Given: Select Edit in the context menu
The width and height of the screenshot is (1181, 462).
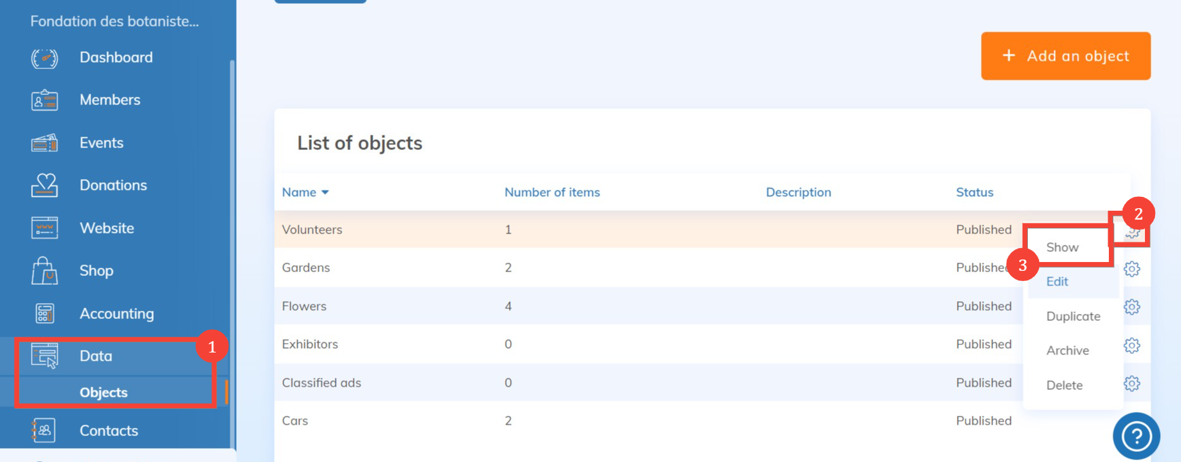Looking at the screenshot, I should [x=1057, y=282].
